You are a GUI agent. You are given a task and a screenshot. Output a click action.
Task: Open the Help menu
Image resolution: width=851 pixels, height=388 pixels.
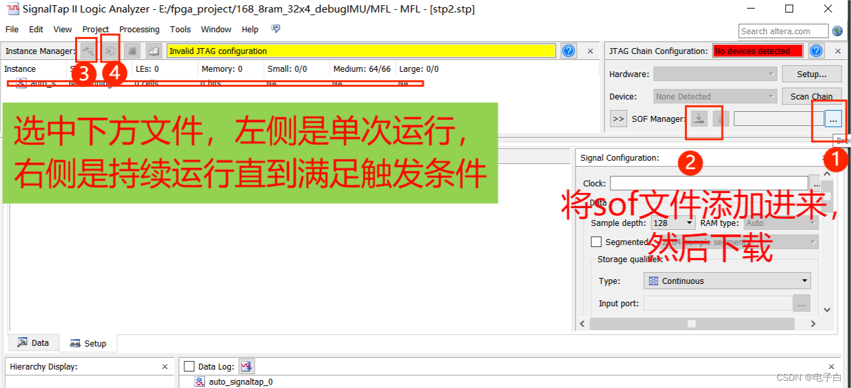coord(250,29)
